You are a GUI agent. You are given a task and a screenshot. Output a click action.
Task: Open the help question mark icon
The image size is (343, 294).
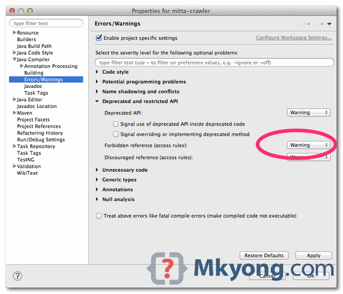(x=18, y=276)
